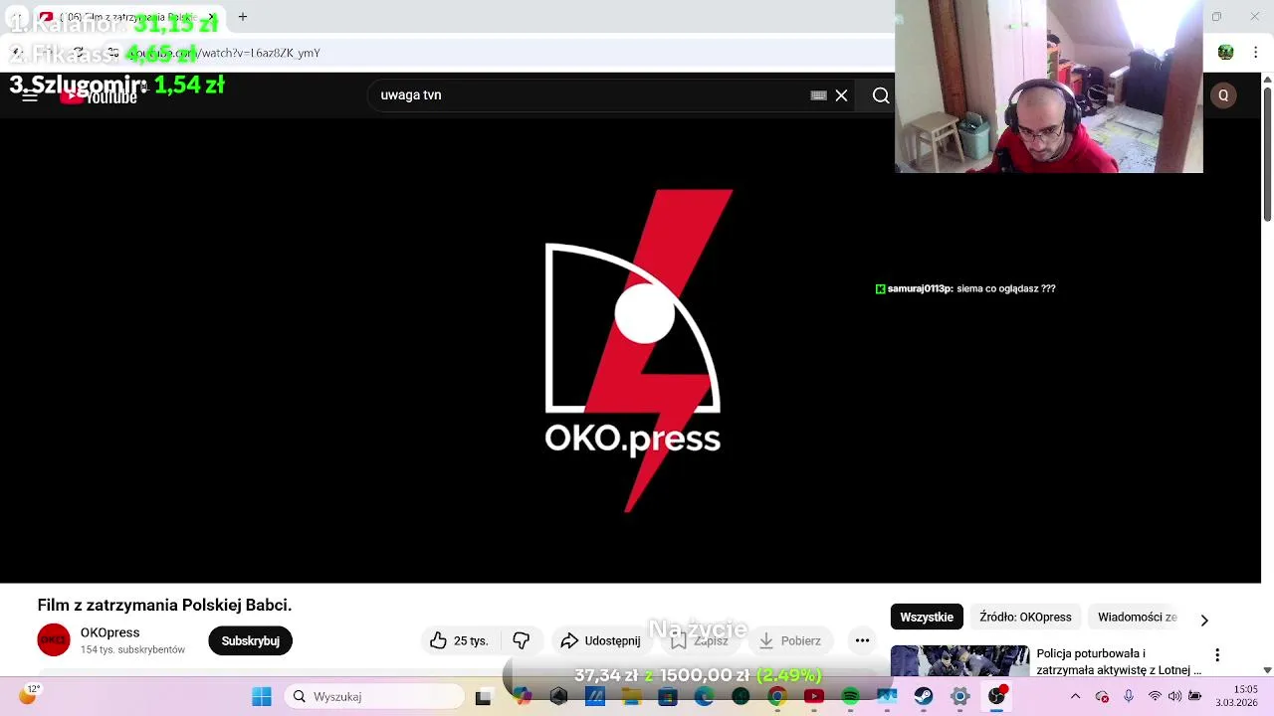Image resolution: width=1274 pixels, height=716 pixels.
Task: Toggle Subskrybuj for OKOpress channel
Action: (250, 640)
